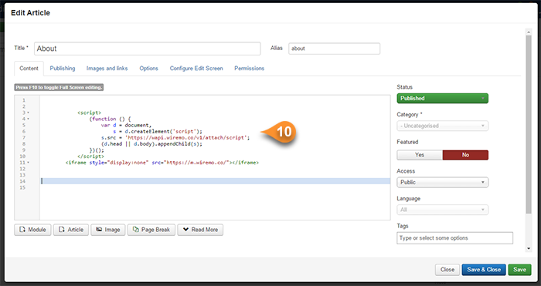The image size is (541, 286).
Task: Click the Module button
Action: (32, 230)
